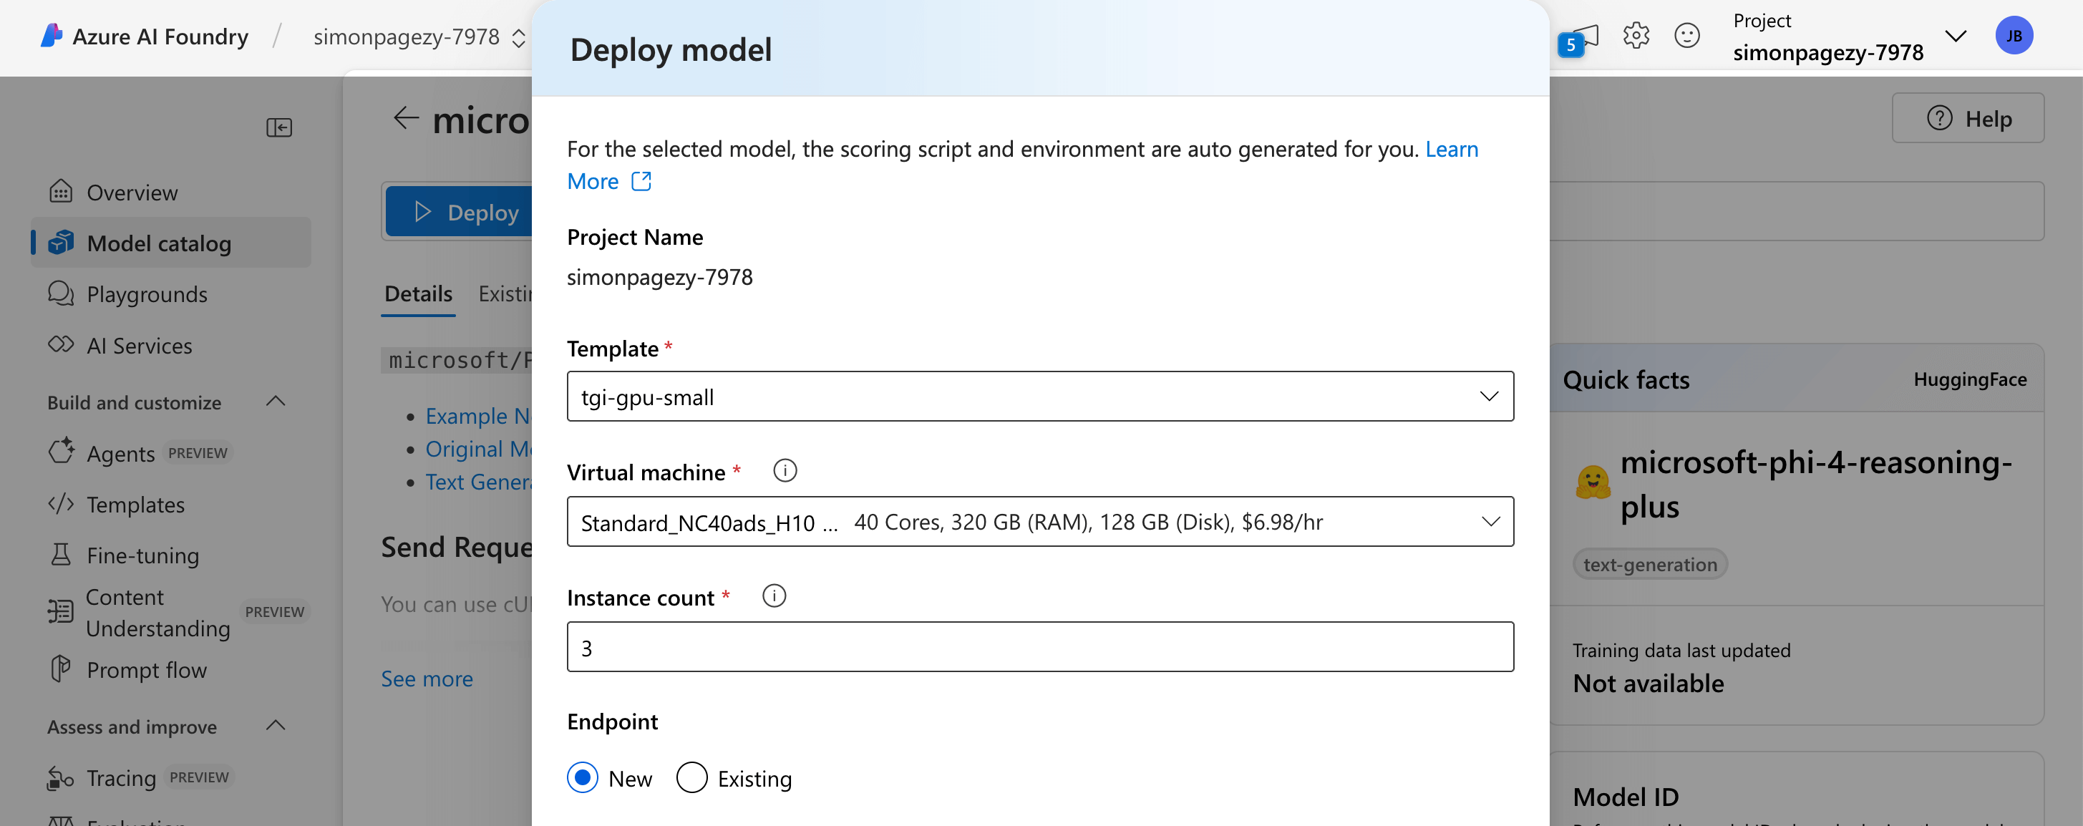The image size is (2083, 826).
Task: Click the Content Understanding icon
Action: (x=61, y=612)
